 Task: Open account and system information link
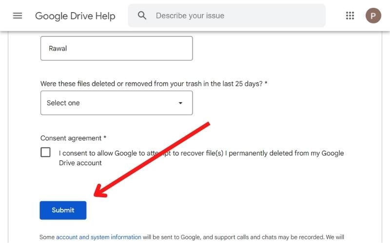click(x=98, y=237)
